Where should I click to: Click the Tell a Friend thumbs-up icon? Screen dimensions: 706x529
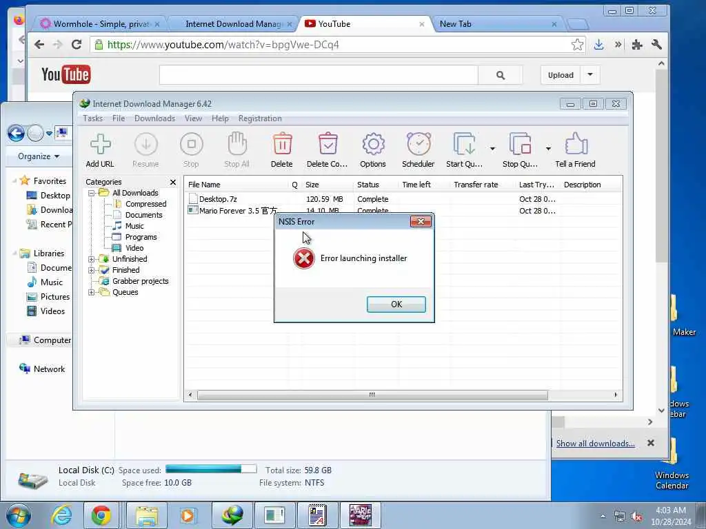click(576, 144)
